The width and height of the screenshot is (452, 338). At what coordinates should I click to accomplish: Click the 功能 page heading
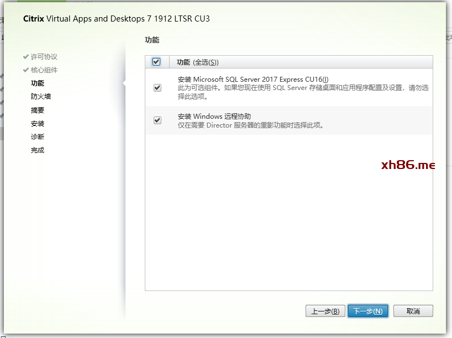tap(152, 40)
